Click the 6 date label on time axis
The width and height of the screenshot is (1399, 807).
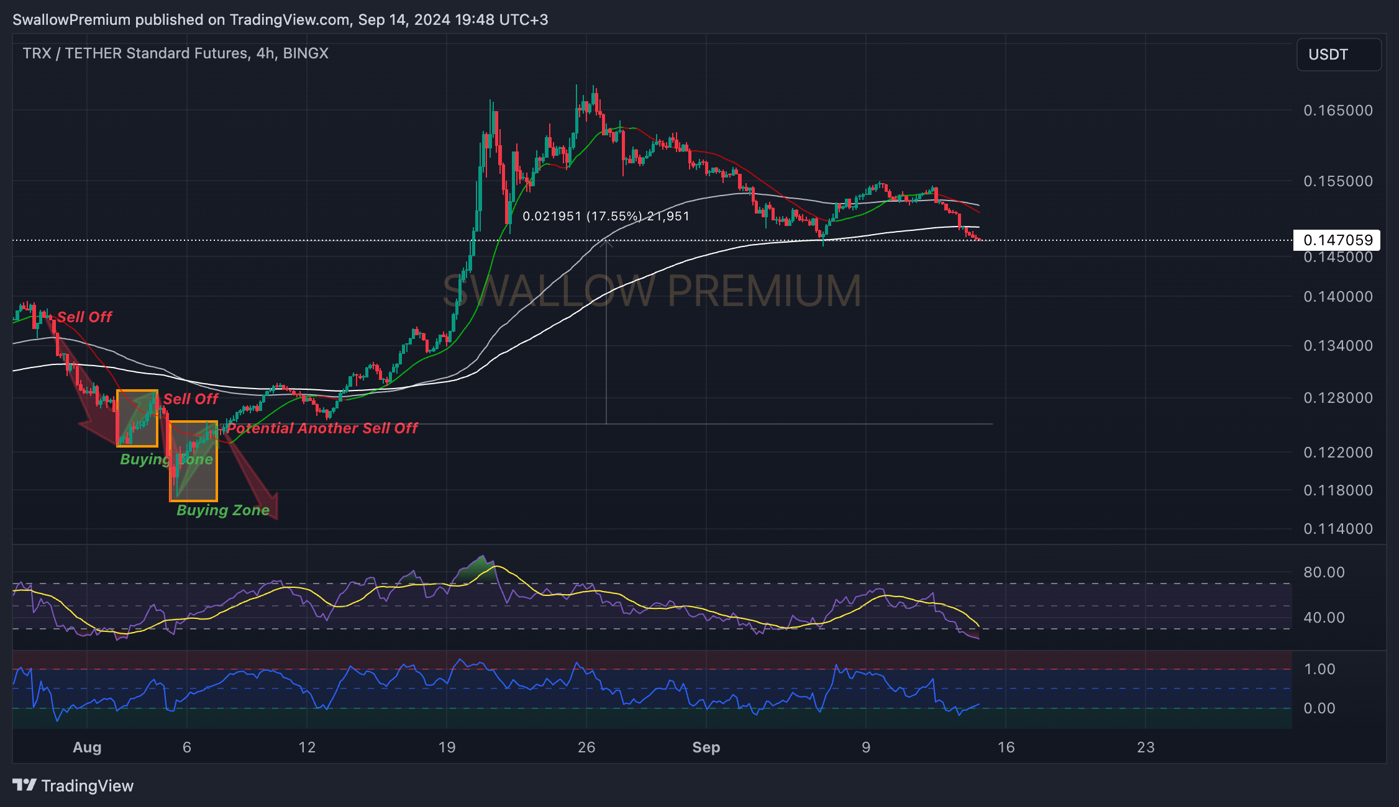point(187,747)
